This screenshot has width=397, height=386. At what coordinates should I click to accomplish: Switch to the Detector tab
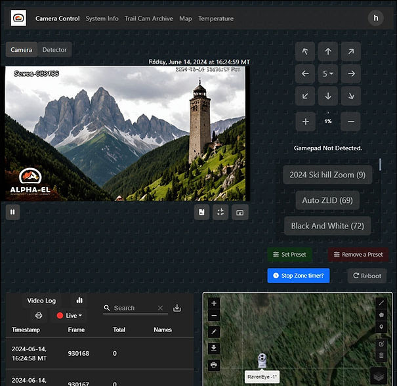click(54, 50)
